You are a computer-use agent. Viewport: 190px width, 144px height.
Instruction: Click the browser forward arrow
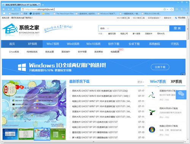click(8, 9)
